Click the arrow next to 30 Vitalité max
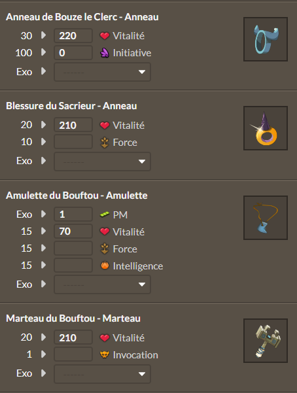This screenshot has height=393, width=297. pyautogui.click(x=43, y=35)
